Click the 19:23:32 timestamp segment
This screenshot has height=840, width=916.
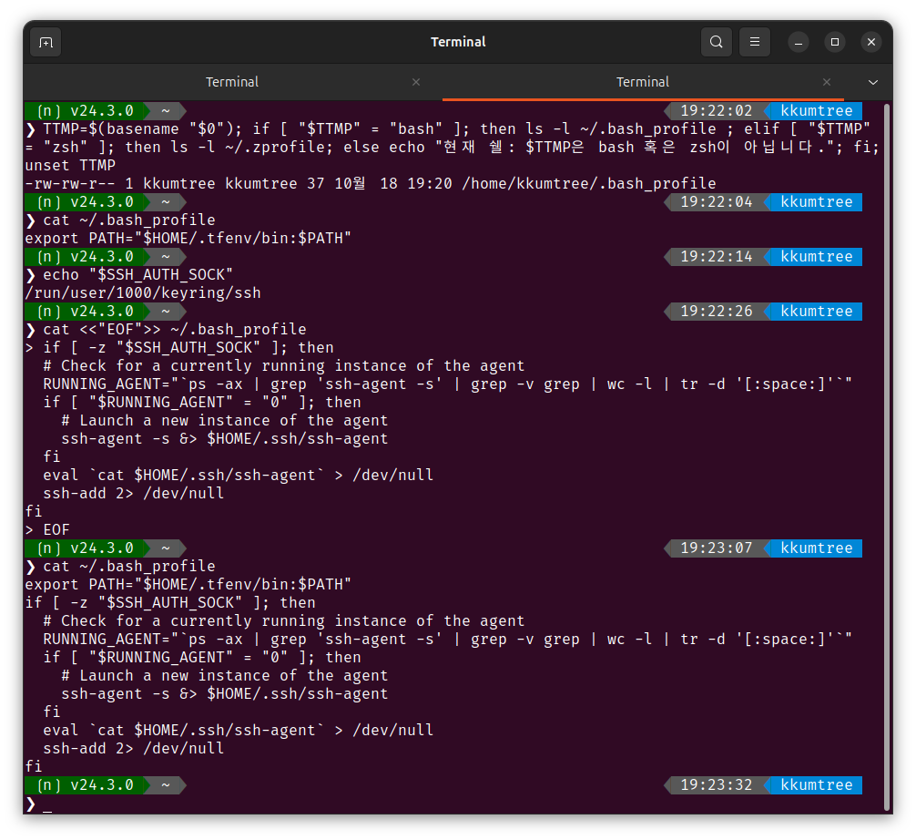pos(717,785)
